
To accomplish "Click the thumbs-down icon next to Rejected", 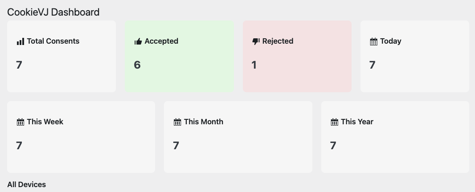I will click(x=256, y=41).
